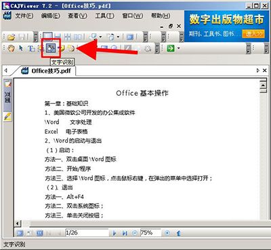Image resolution: width=271 pixels, height=250 pixels.
Task: Activate the 文字识别 OCR tool
Action: pos(51,48)
